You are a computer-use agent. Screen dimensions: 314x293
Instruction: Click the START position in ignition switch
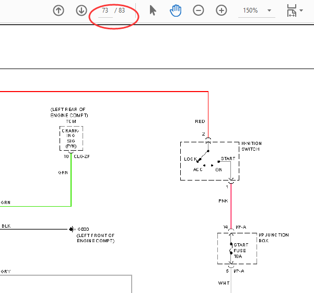[x=228, y=159]
